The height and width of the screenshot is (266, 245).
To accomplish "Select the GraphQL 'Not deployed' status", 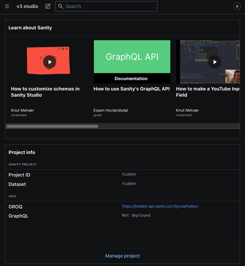I will (136, 215).
